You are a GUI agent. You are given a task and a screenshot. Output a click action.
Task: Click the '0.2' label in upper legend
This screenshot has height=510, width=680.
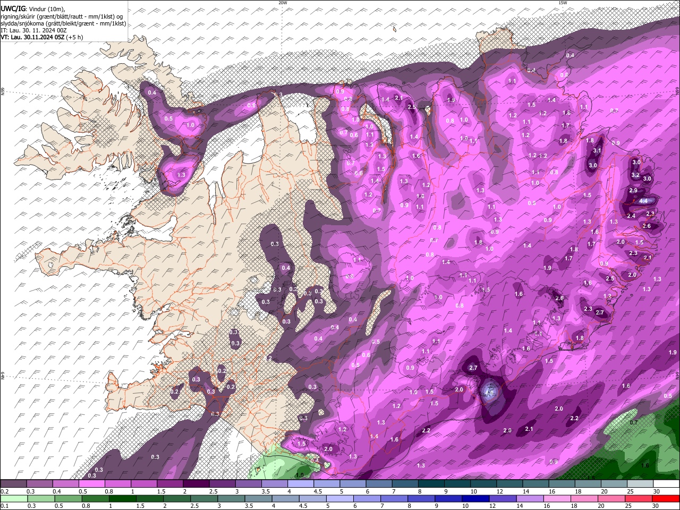click(x=4, y=491)
